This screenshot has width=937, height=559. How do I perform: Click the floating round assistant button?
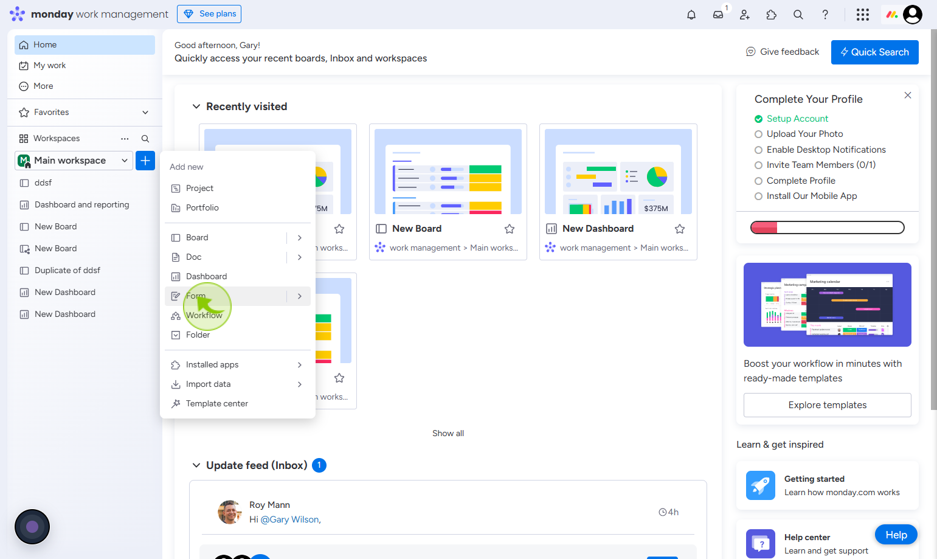[32, 527]
